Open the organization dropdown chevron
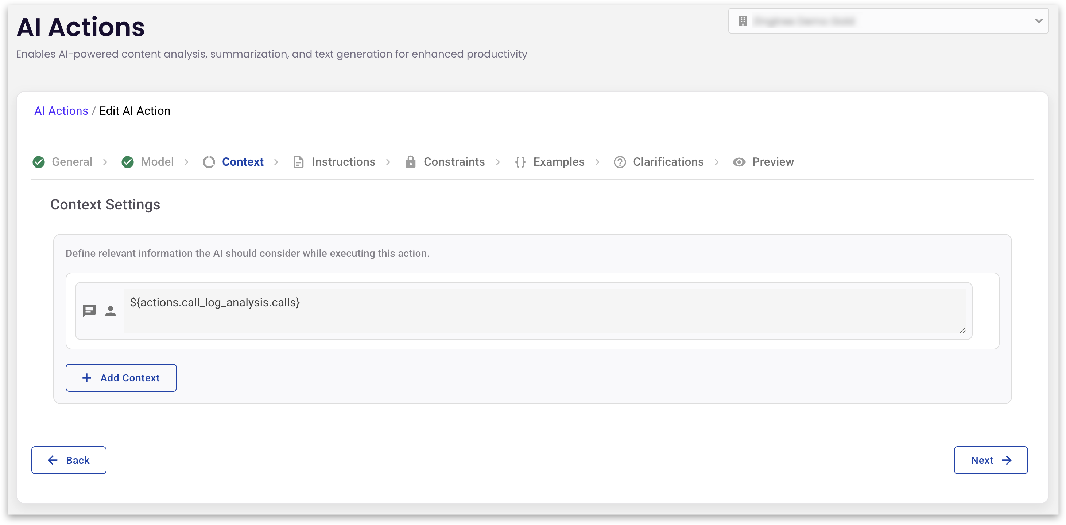1066x525 pixels. [x=1038, y=21]
